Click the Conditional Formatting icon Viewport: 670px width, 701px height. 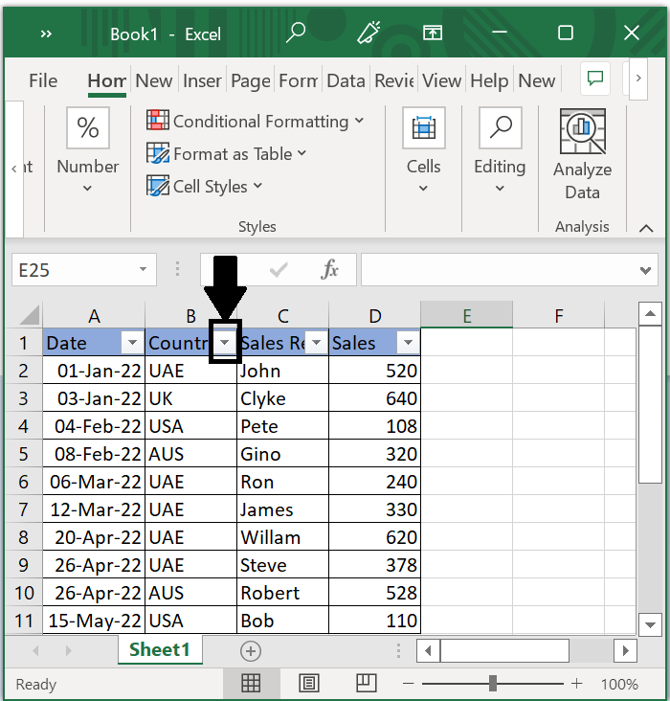pyautogui.click(x=157, y=121)
